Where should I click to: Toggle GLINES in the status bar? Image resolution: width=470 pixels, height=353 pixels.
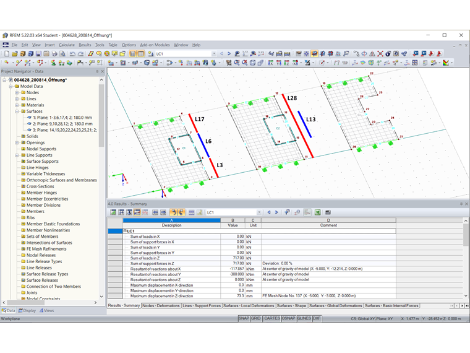coord(304,318)
